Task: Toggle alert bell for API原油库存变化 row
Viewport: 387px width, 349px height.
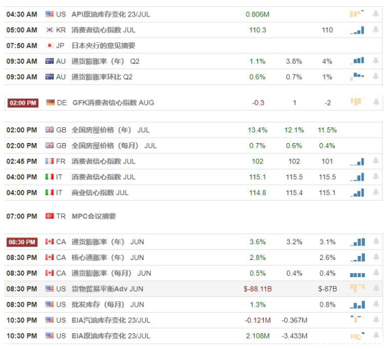Action: coord(375,14)
